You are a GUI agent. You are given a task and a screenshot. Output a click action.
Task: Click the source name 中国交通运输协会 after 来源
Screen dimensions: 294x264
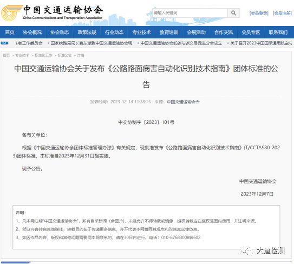point(183,102)
